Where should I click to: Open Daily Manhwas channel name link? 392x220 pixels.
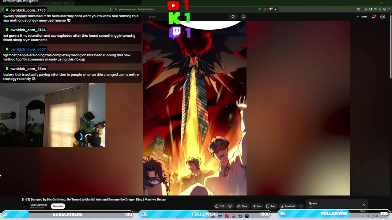click(x=39, y=205)
